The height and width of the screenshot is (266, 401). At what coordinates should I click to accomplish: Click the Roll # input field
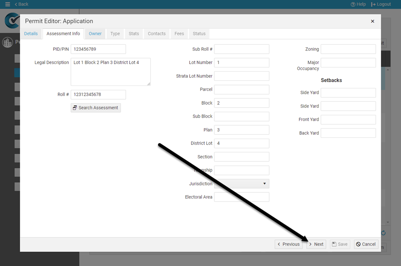click(x=98, y=95)
